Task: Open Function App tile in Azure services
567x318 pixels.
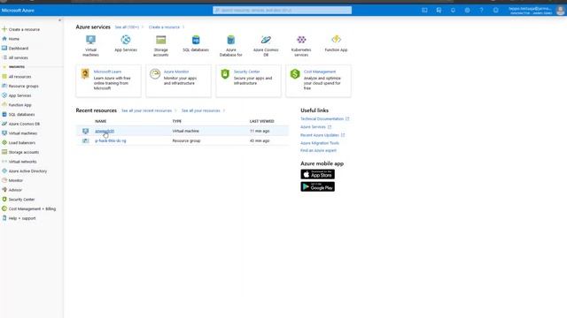Action: click(336, 43)
